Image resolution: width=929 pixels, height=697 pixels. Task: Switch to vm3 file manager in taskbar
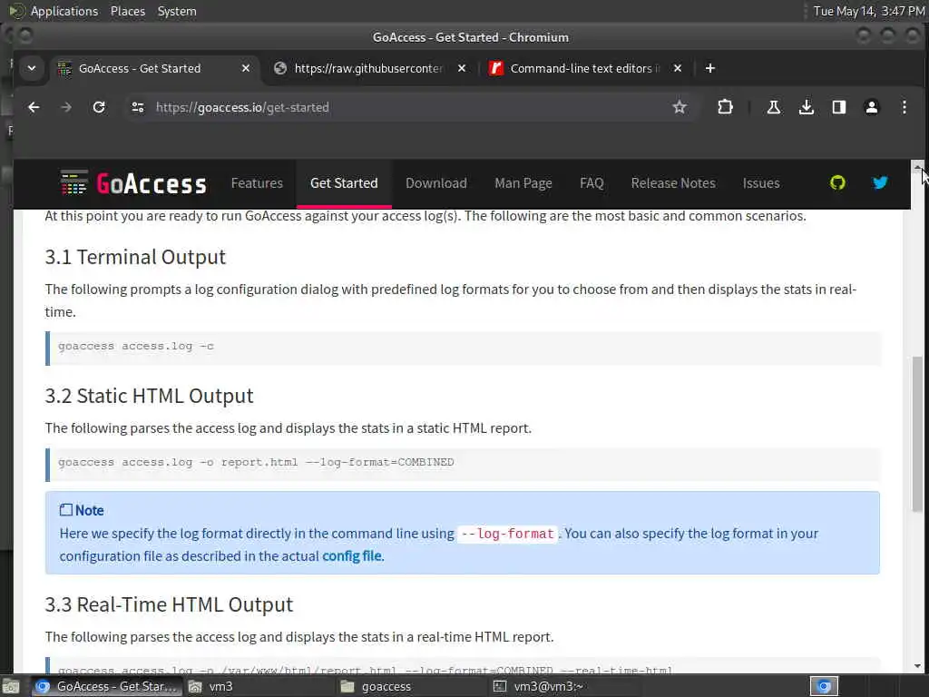[x=257, y=686]
